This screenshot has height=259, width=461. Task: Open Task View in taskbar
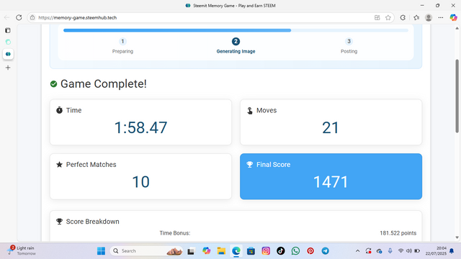pos(191,251)
